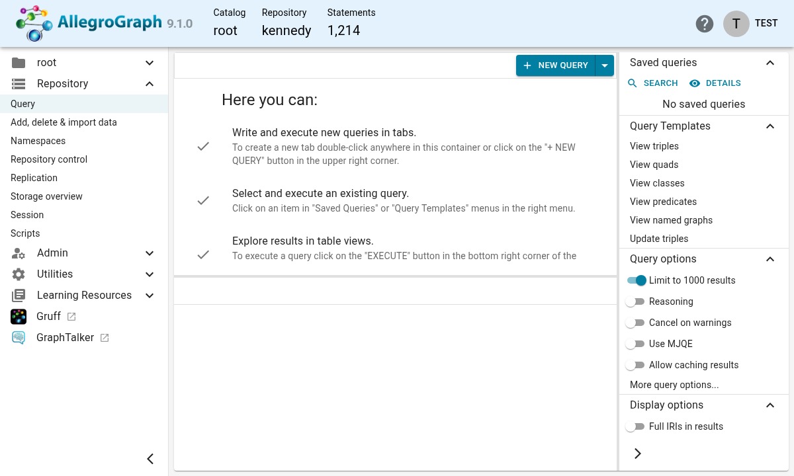The image size is (794, 476).
Task: Collapse the Saved queries panel
Action: 770,63
